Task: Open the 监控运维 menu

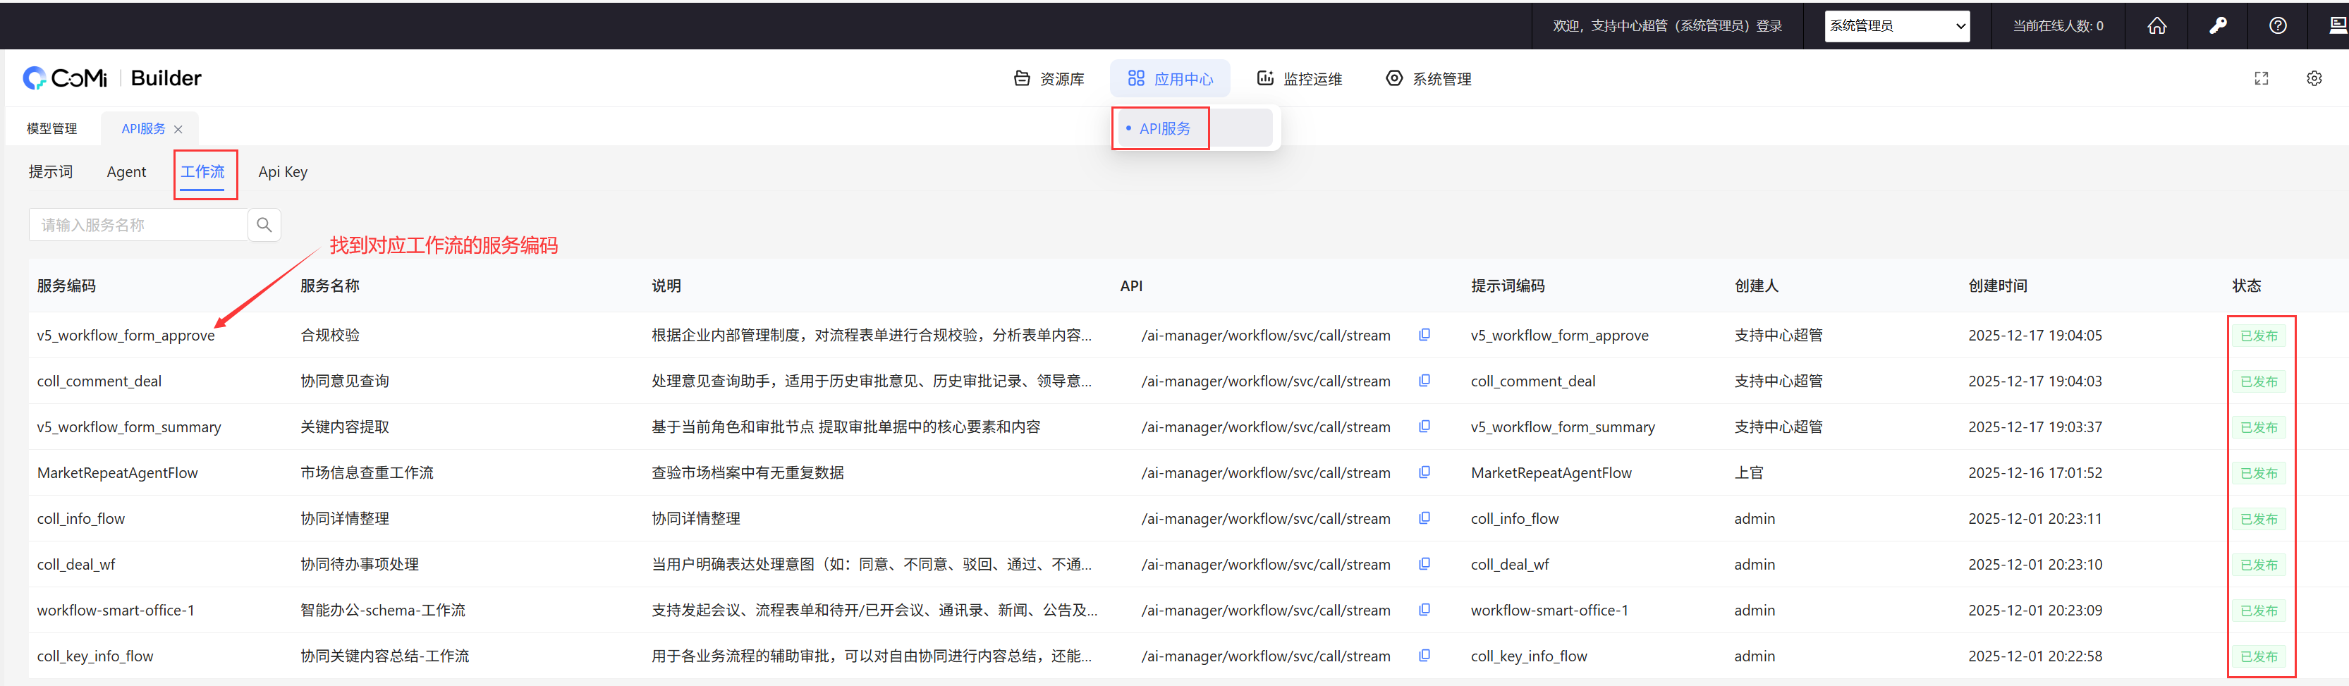Action: (x=1300, y=80)
